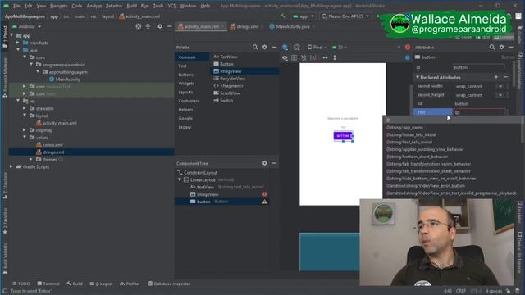Viewport: 525px width, 295px height.
Task: Open Logcat tool window
Action: (x=102, y=284)
